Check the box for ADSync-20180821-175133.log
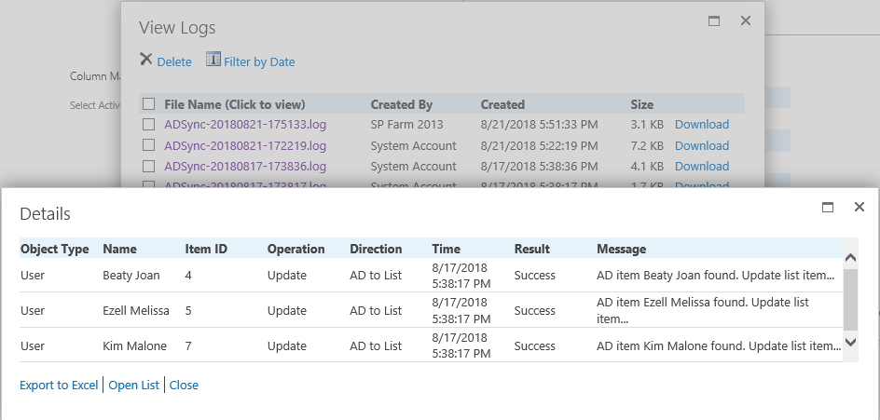 click(x=148, y=124)
